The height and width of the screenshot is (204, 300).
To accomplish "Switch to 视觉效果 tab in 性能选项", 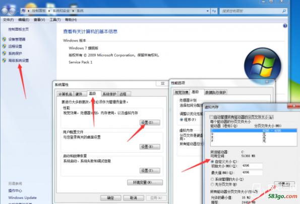I will pyautogui.click(x=182, y=92).
